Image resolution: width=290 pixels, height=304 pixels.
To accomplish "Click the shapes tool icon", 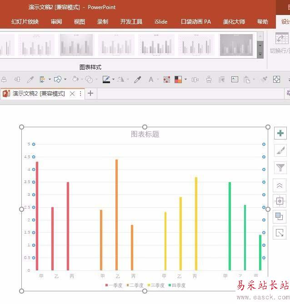I will click(58, 80).
